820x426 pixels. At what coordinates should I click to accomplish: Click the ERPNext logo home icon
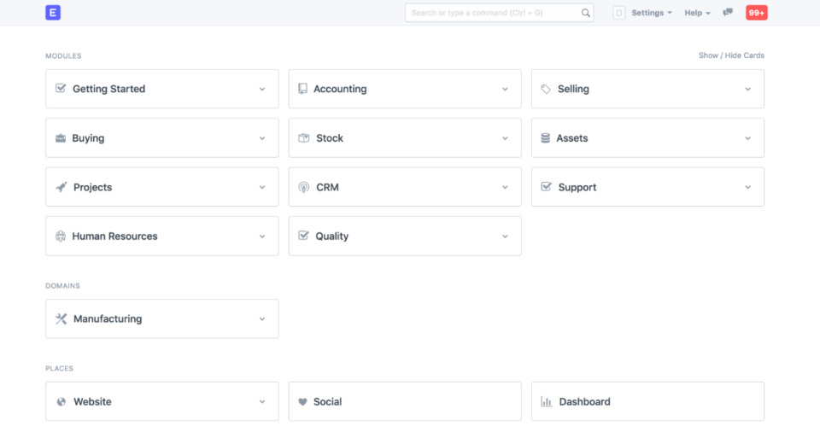(x=54, y=13)
